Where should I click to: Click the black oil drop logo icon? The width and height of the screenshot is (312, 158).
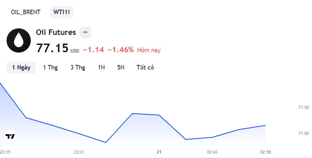tap(19, 41)
